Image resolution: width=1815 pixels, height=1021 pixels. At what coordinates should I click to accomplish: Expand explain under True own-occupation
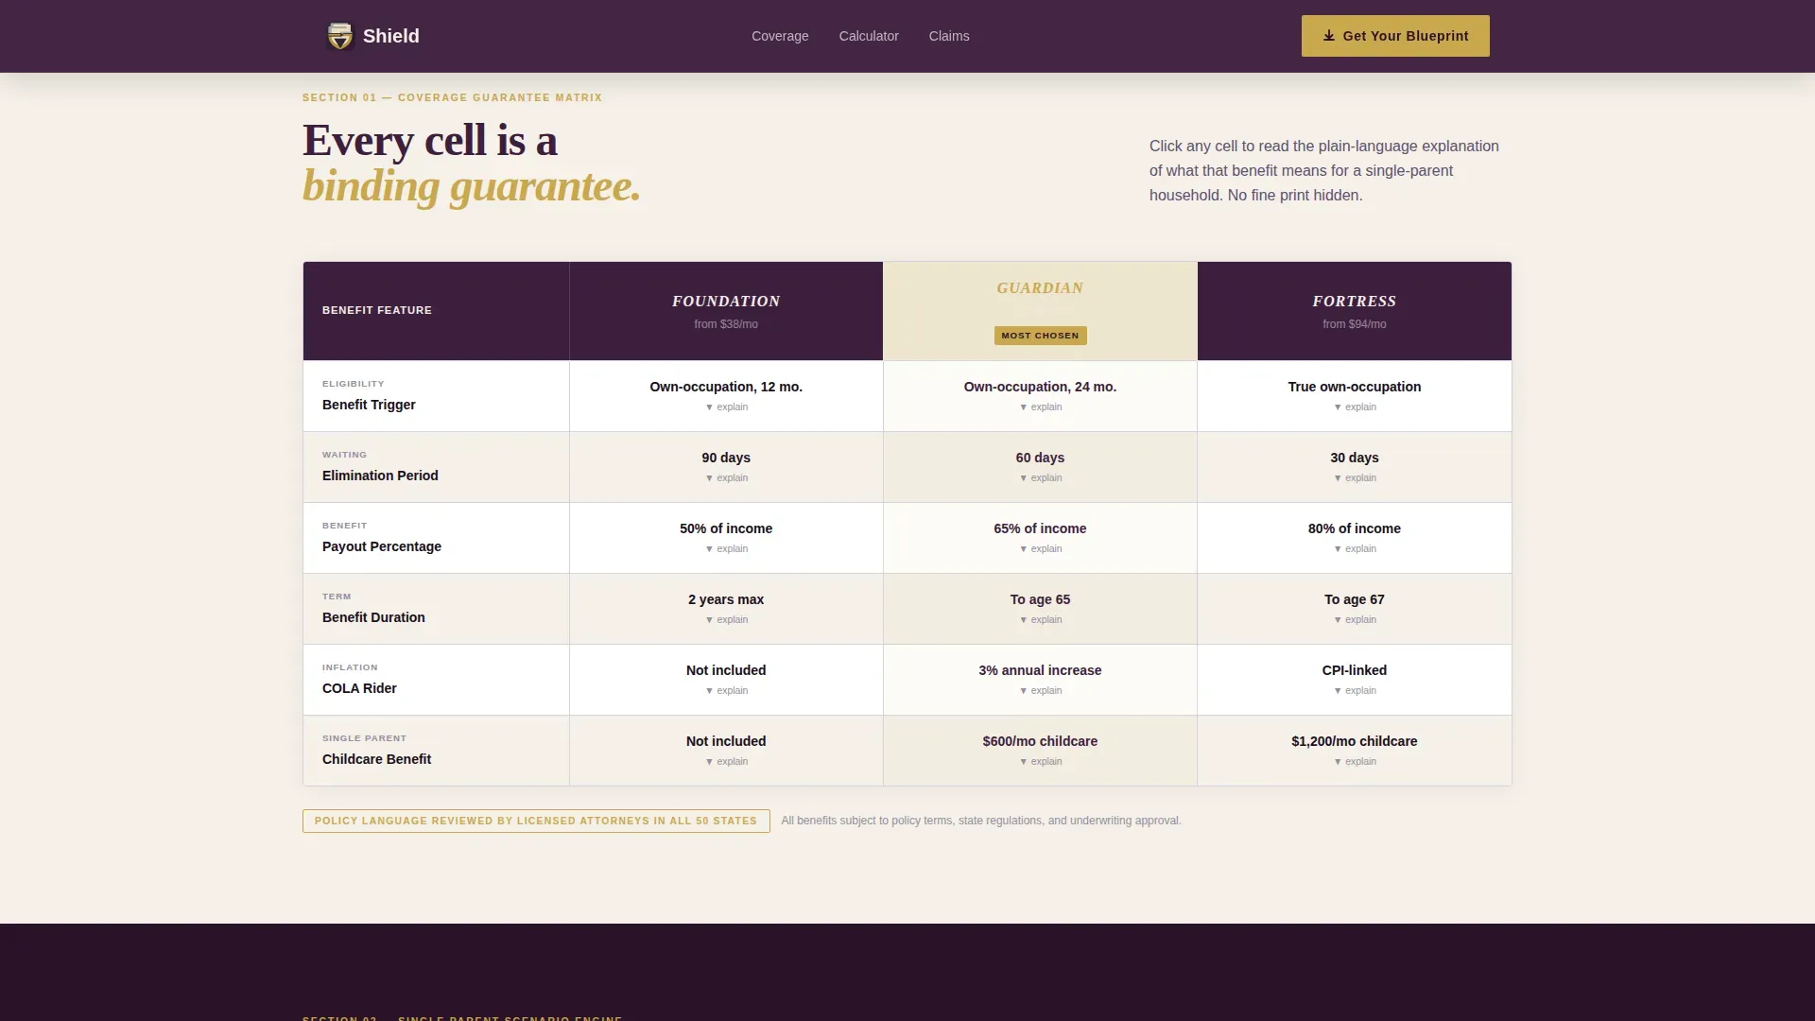point(1355,407)
